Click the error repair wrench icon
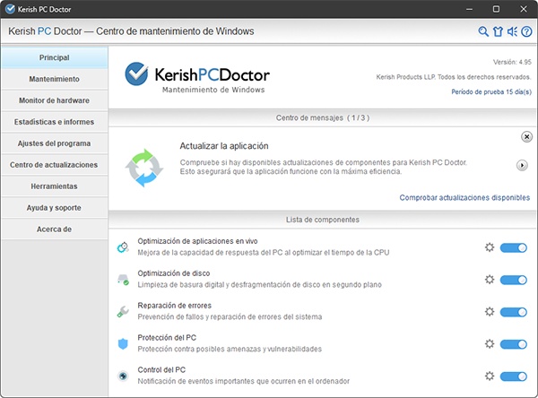The image size is (538, 398). pos(123,312)
